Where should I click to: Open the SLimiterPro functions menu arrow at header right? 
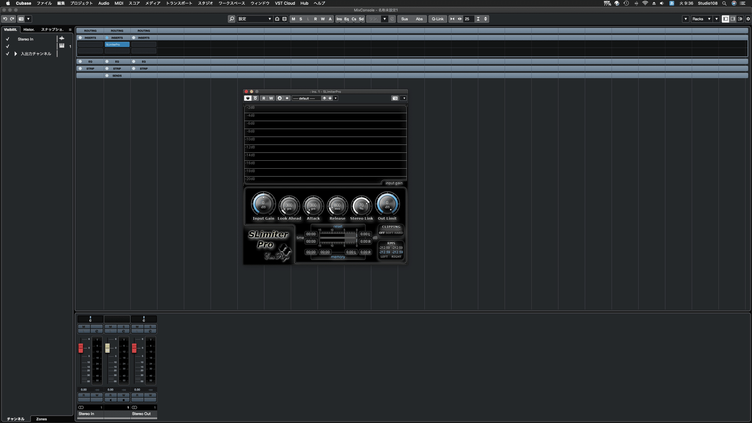[x=404, y=98]
